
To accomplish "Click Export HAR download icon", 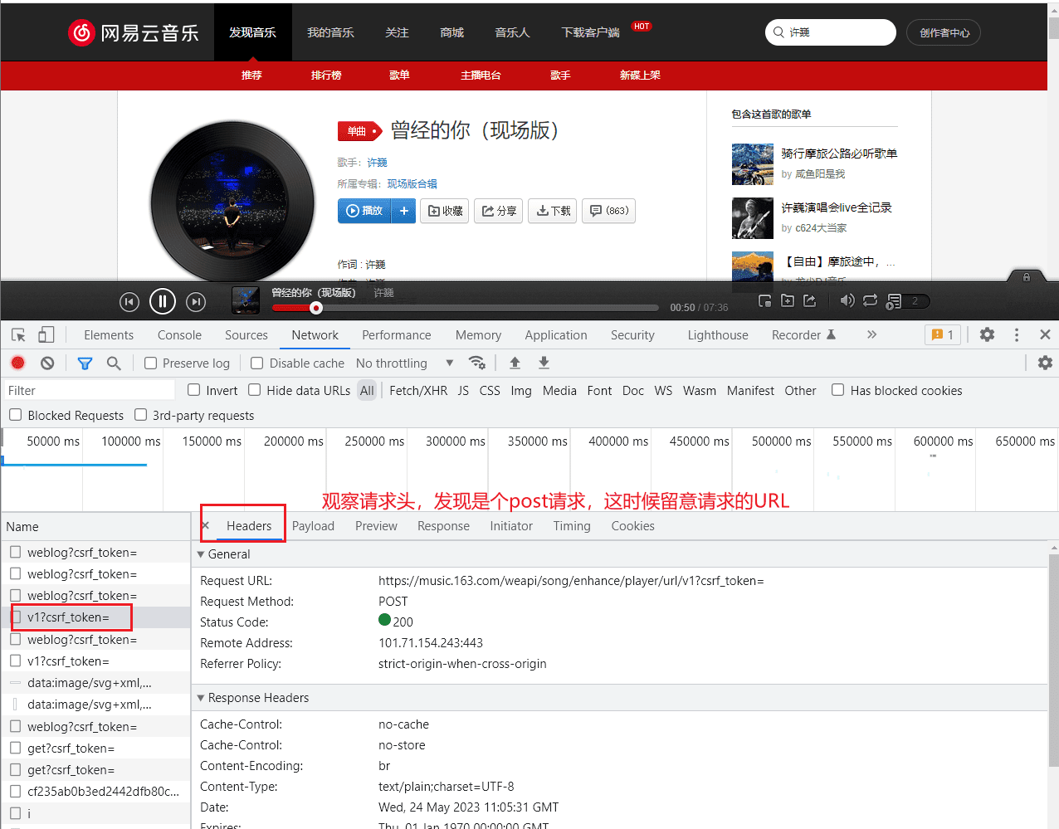I will (544, 363).
